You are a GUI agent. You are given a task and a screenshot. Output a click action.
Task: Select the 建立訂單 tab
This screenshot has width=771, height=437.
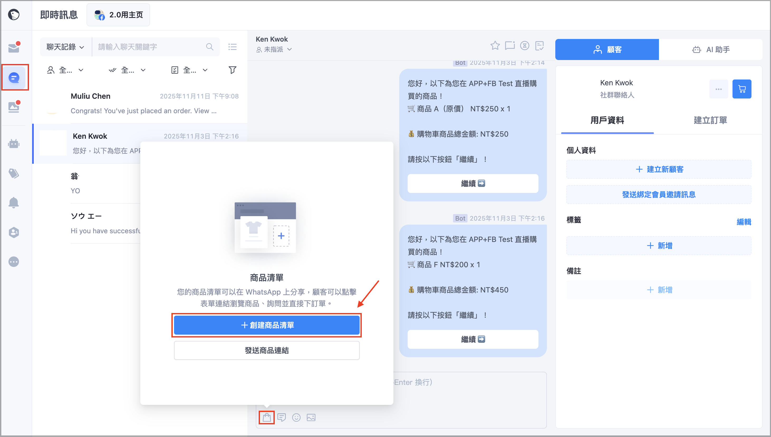pos(710,120)
